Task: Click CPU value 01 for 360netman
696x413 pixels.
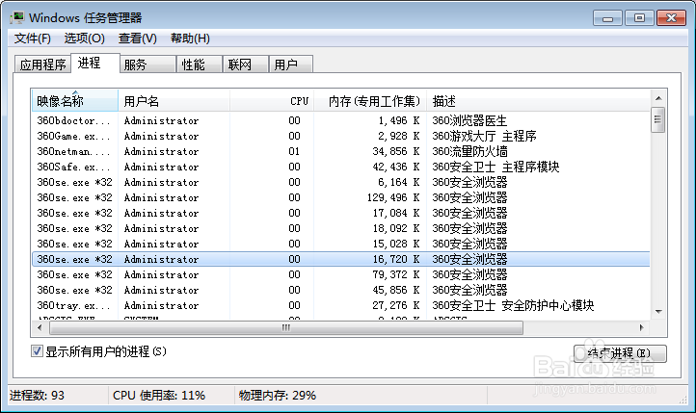Action: 294,151
